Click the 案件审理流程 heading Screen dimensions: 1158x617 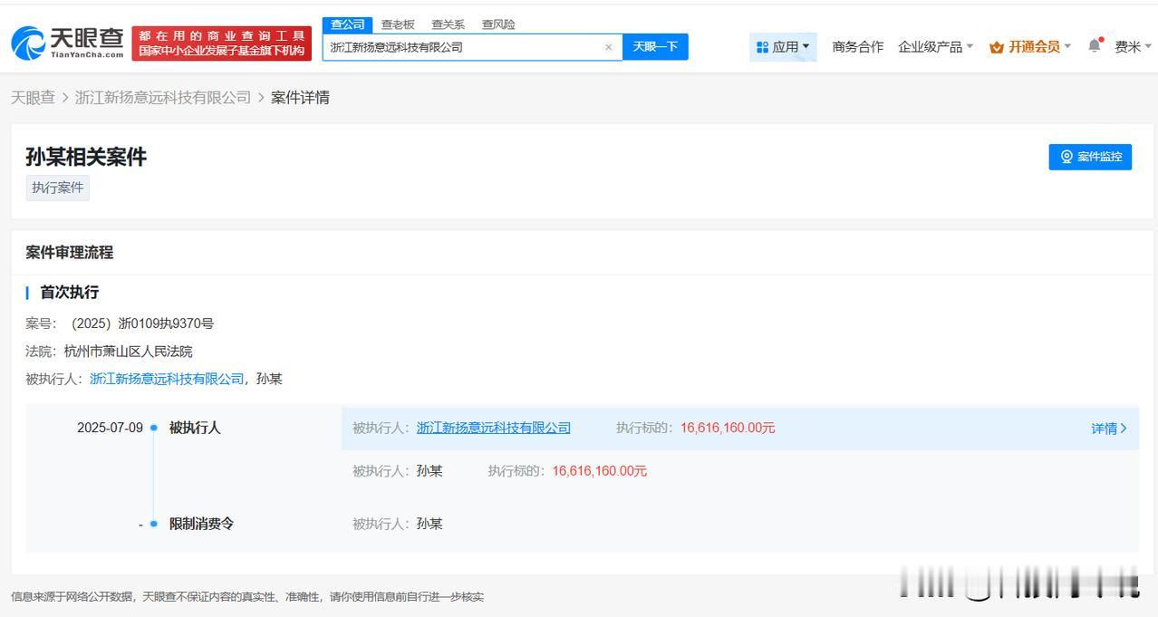[69, 253]
